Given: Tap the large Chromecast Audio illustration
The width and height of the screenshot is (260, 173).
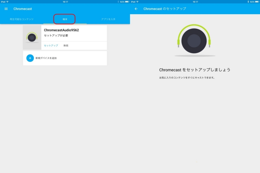Looking at the screenshot, I should click(194, 40).
